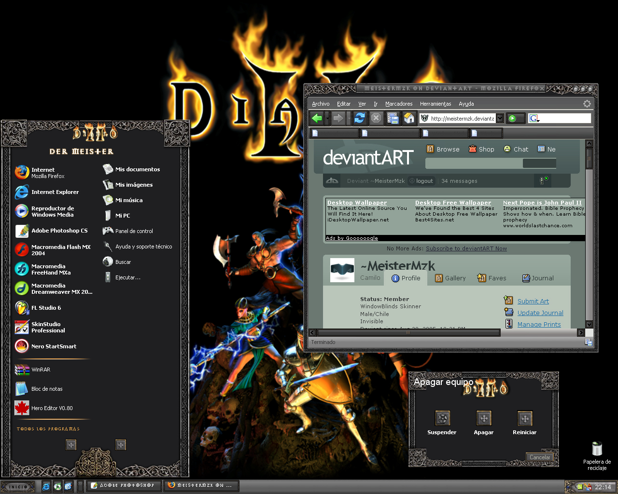Open deviantART Browse section
618x494 pixels.
tap(443, 149)
